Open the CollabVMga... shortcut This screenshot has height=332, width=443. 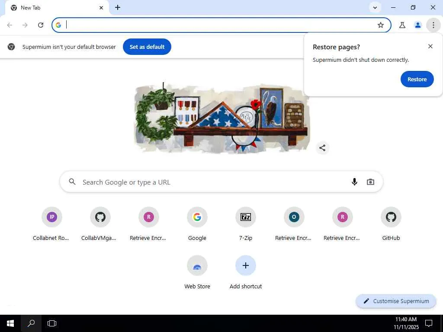100,224
